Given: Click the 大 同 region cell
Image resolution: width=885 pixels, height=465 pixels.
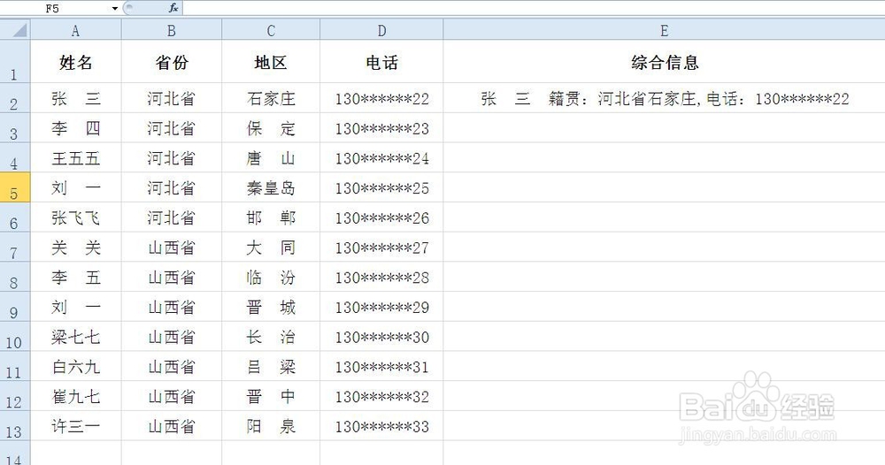Looking at the screenshot, I should [271, 248].
